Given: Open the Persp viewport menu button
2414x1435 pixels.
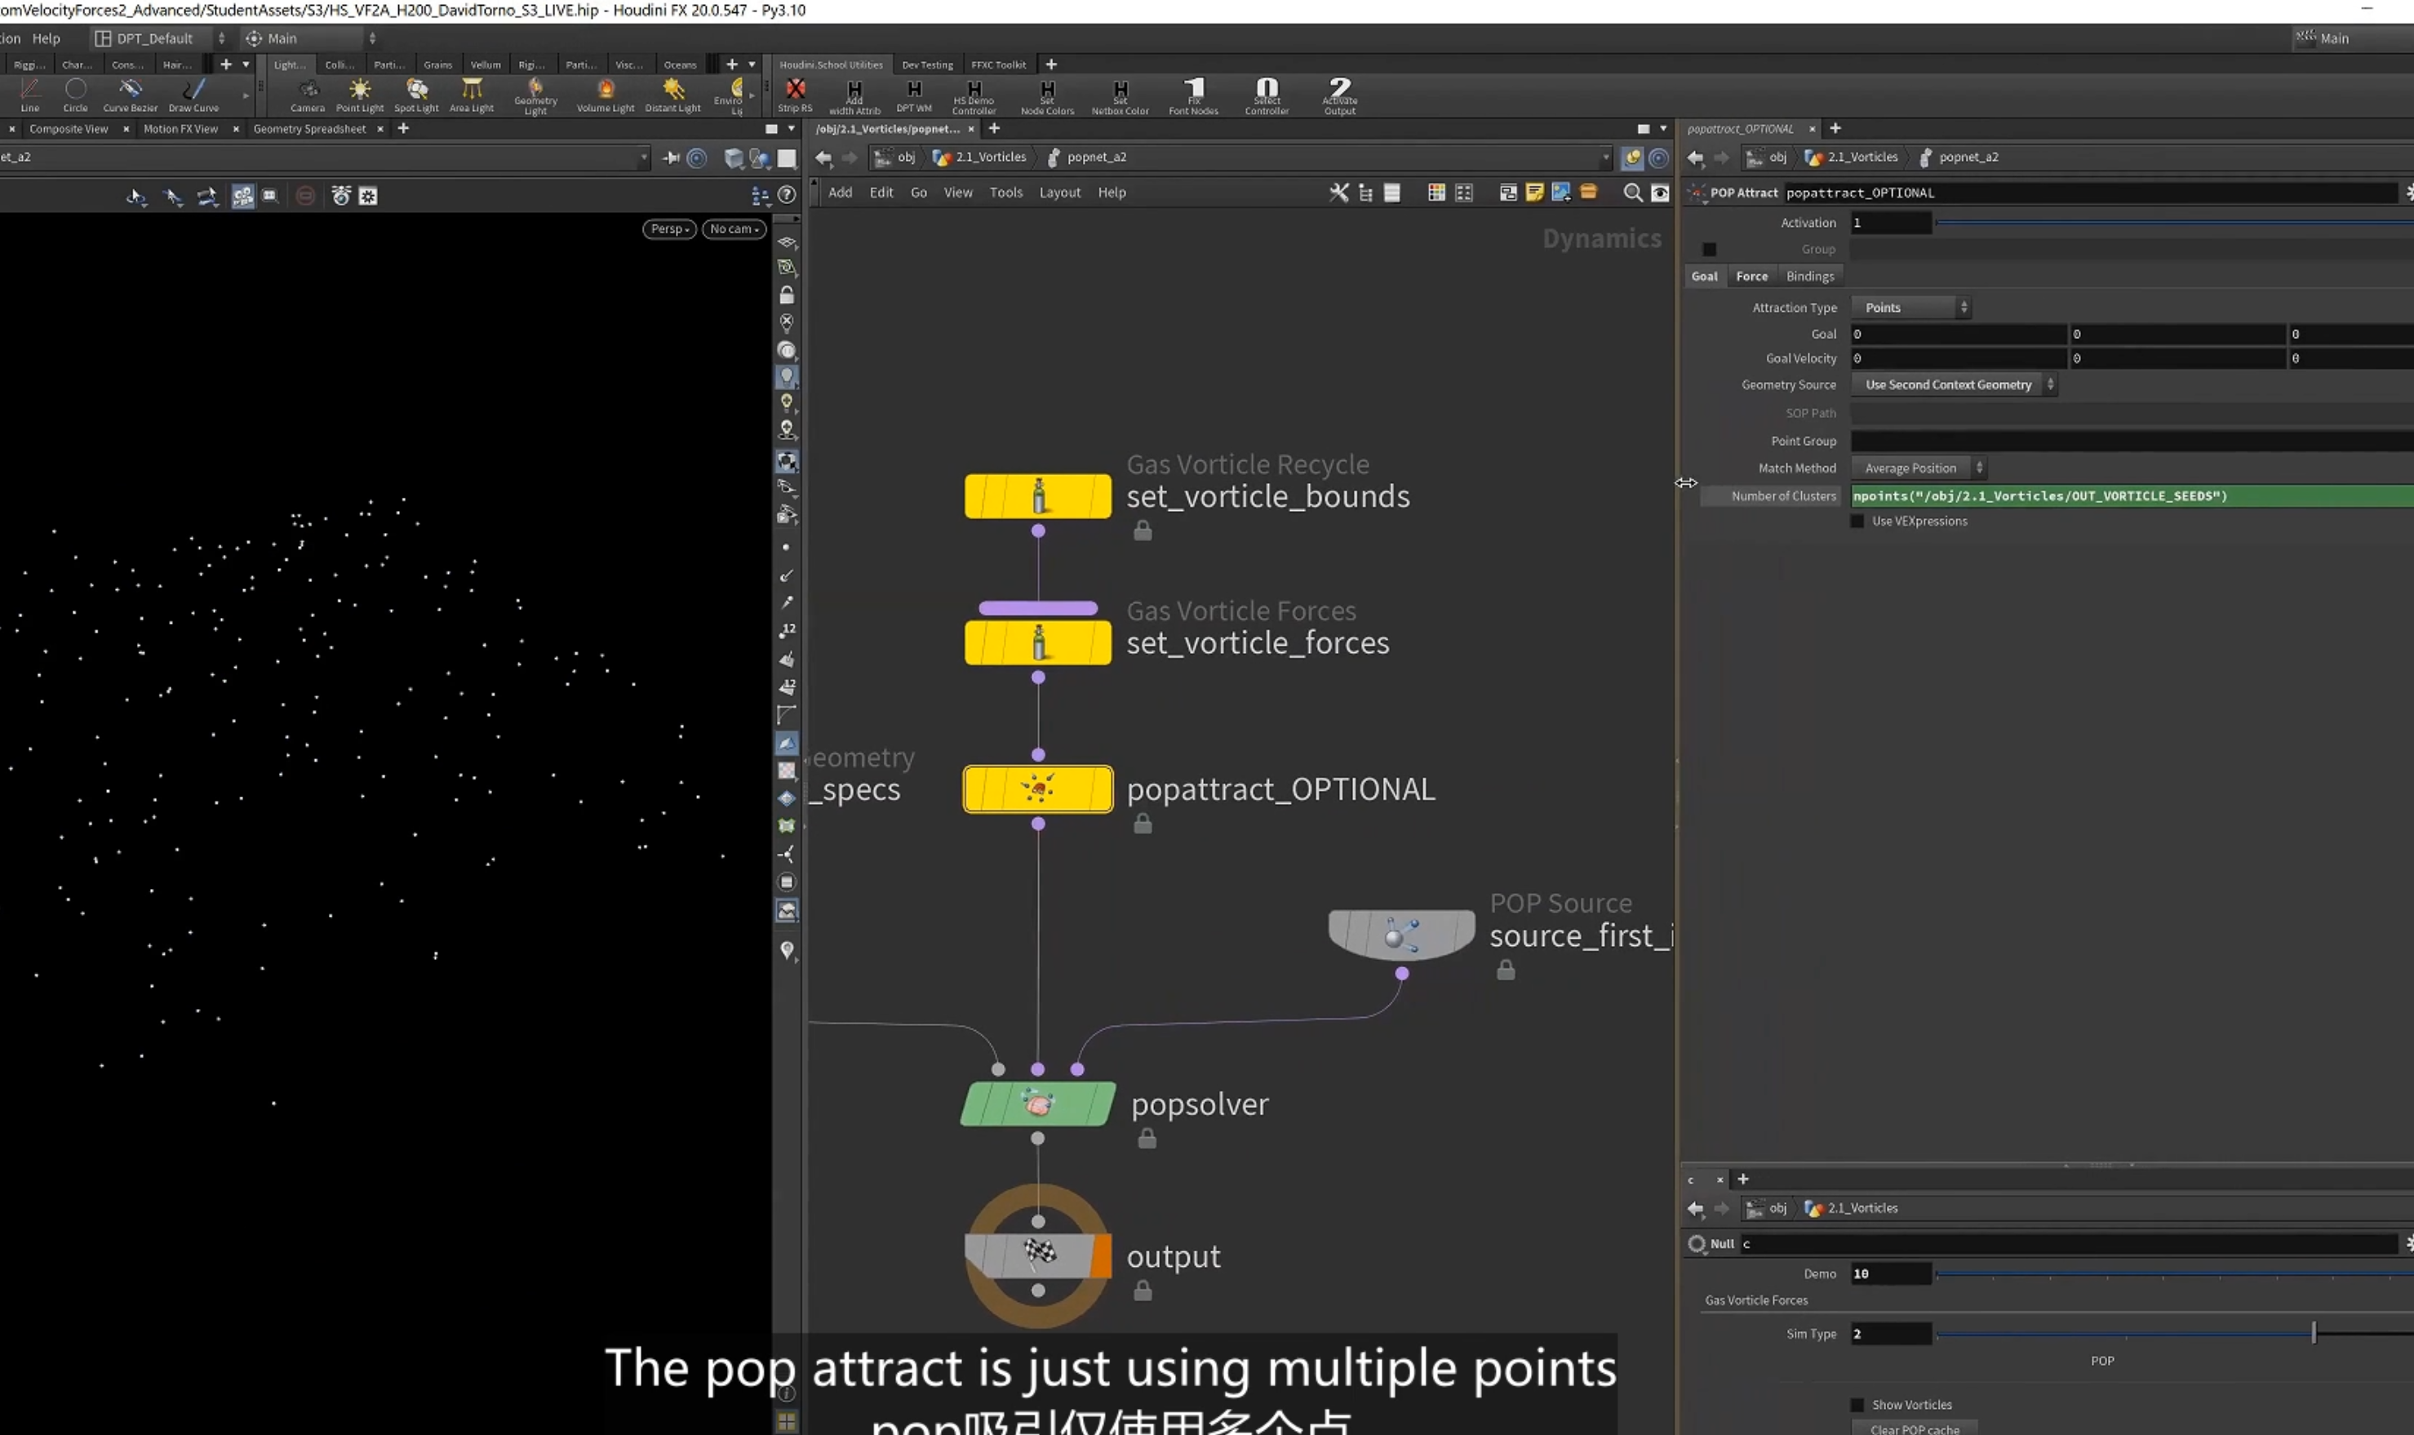Looking at the screenshot, I should click(669, 229).
